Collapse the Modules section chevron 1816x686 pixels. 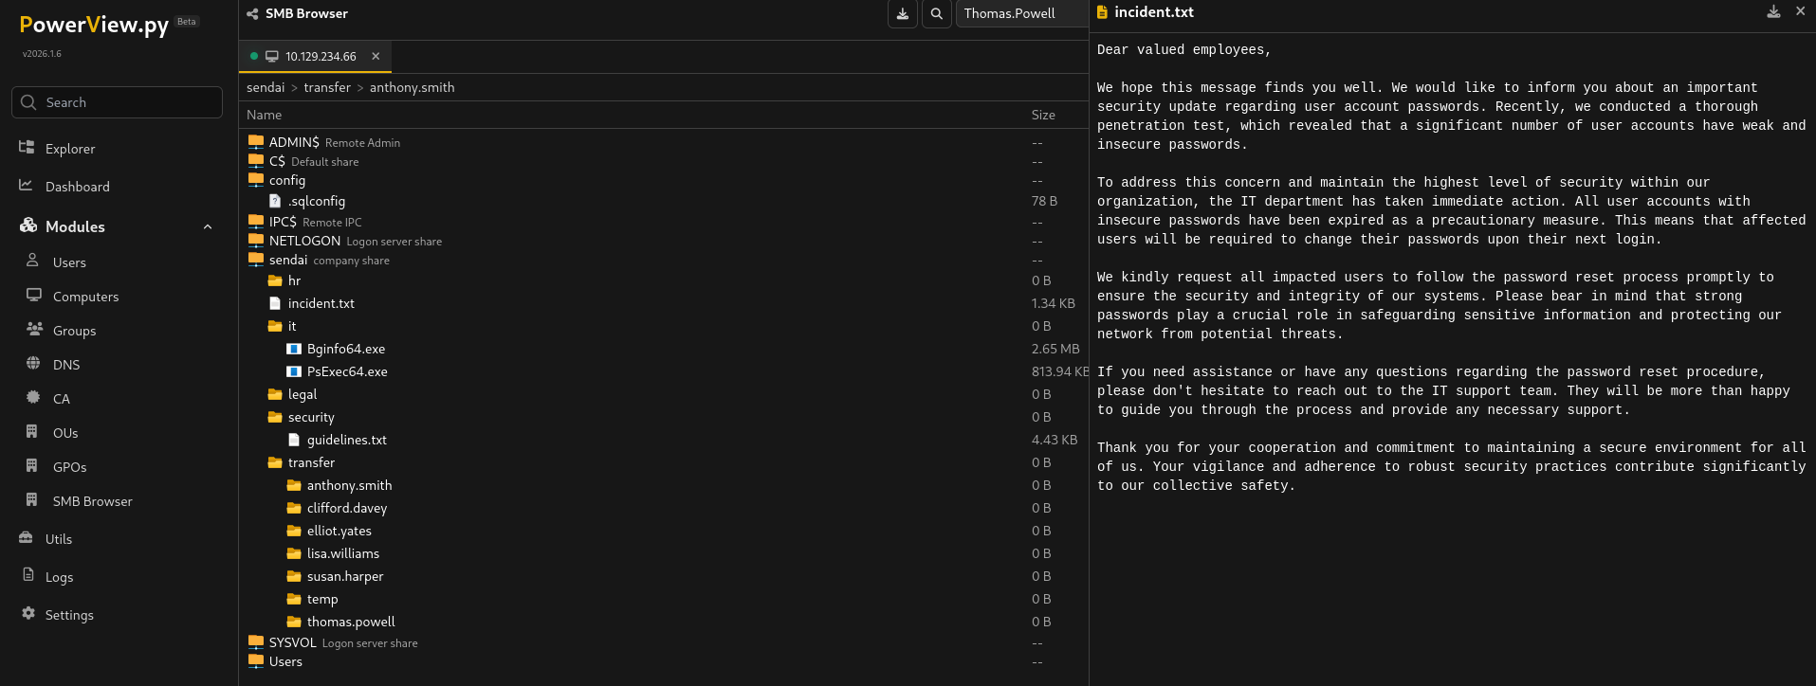[208, 226]
